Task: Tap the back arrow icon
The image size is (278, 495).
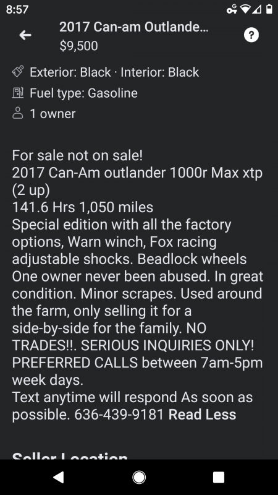Action: click(x=25, y=35)
